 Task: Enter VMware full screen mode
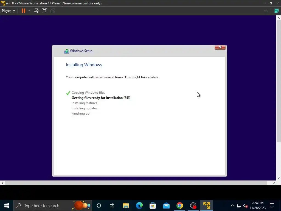(x=44, y=11)
